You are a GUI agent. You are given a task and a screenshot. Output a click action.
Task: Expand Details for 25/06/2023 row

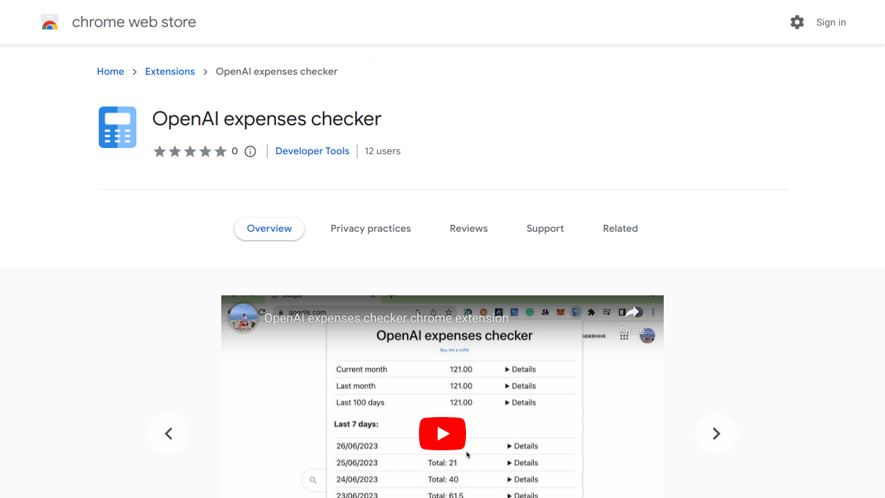(x=523, y=463)
